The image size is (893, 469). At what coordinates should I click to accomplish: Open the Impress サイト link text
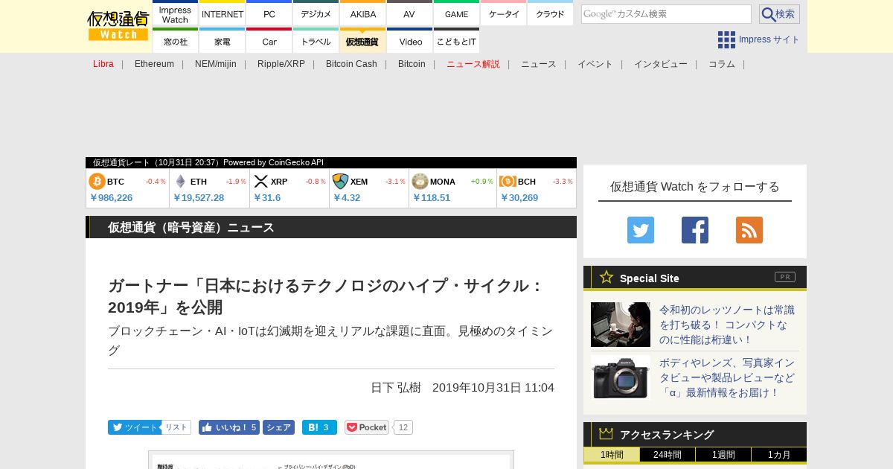coord(769,39)
